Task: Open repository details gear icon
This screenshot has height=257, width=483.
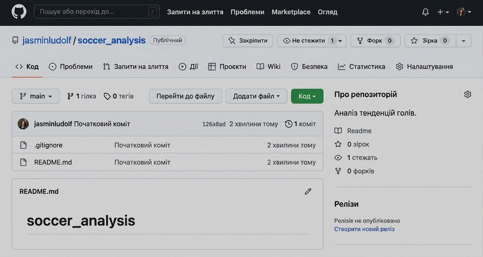Action: [x=468, y=94]
